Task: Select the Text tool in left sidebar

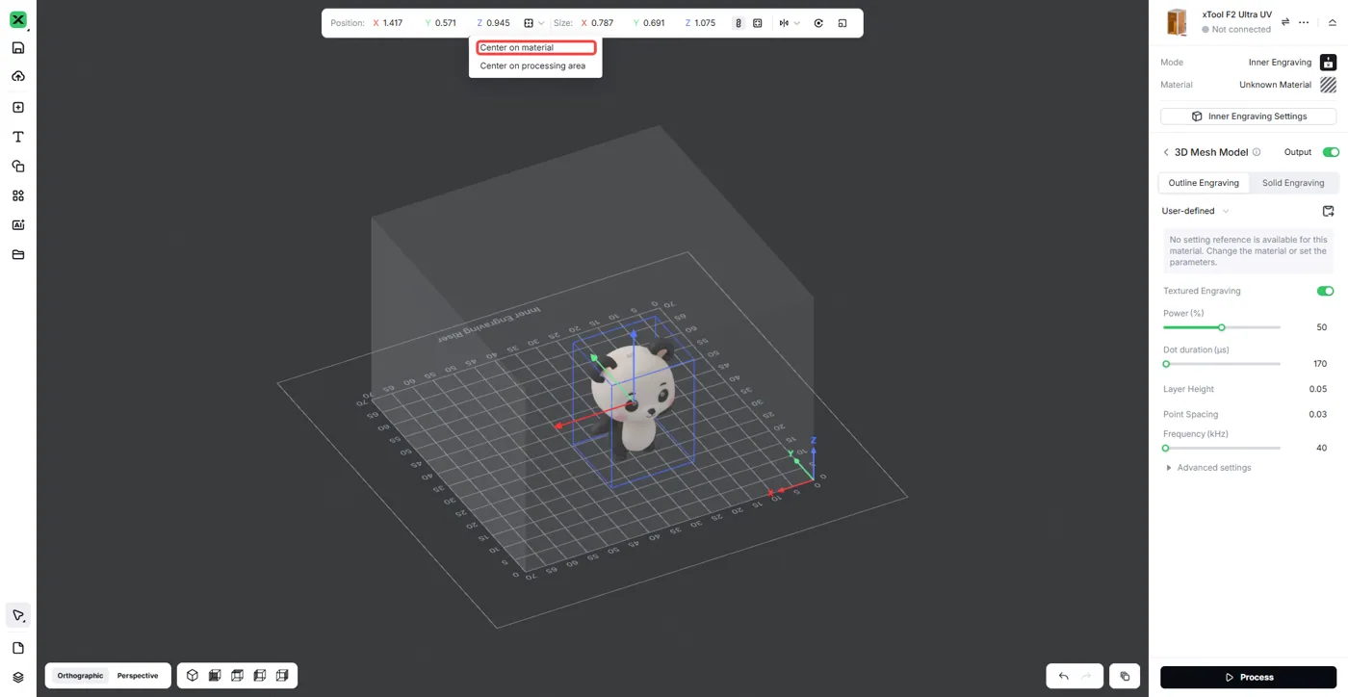Action: tap(17, 137)
